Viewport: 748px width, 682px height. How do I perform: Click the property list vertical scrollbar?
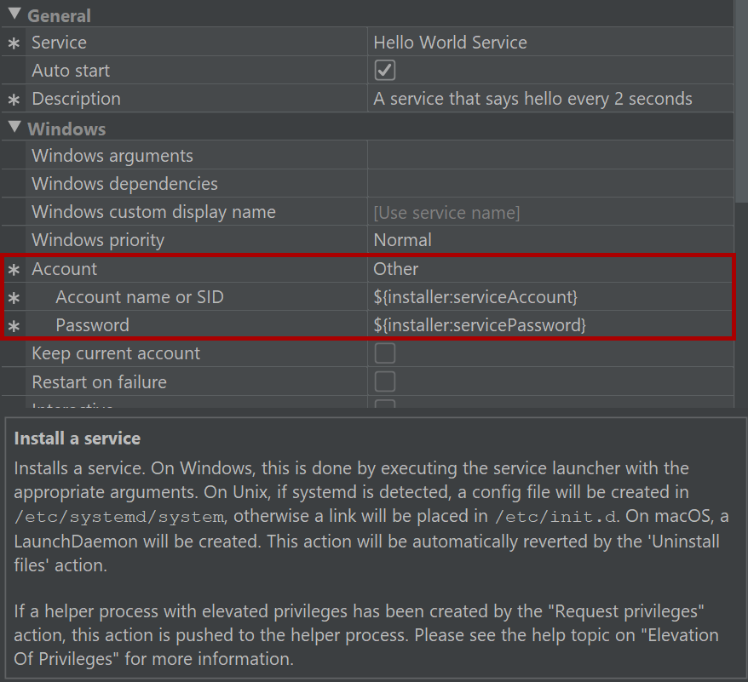741,100
